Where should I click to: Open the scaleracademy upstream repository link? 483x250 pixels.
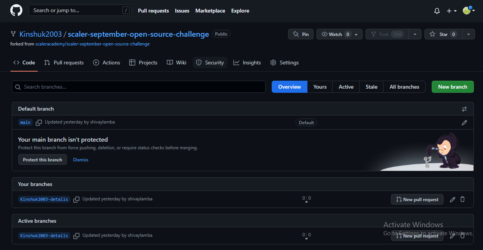[92, 44]
